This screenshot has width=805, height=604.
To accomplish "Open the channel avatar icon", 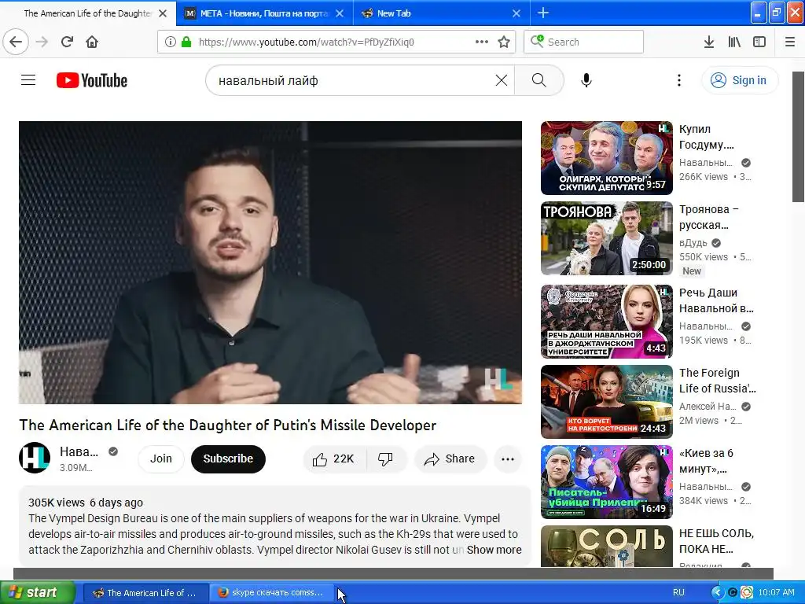I will coord(35,458).
